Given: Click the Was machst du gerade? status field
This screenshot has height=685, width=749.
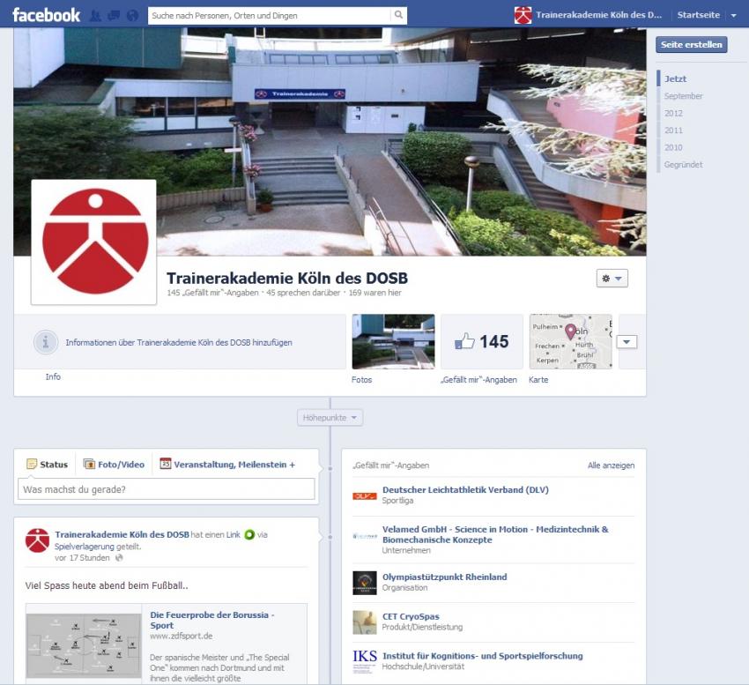Looking at the screenshot, I should pos(167,488).
